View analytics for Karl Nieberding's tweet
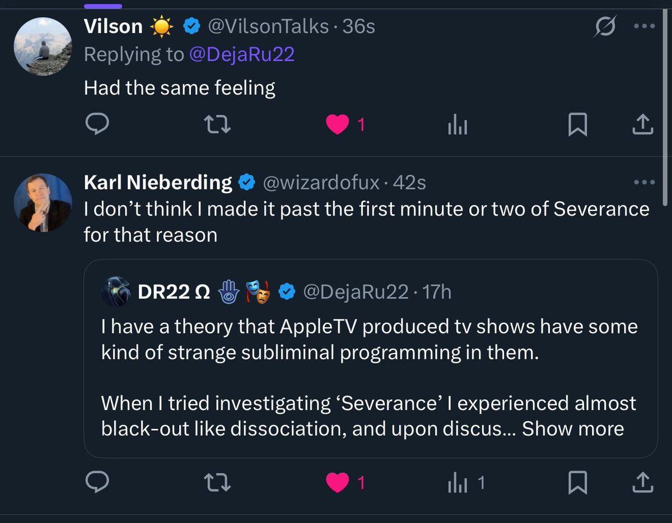 click(x=457, y=483)
